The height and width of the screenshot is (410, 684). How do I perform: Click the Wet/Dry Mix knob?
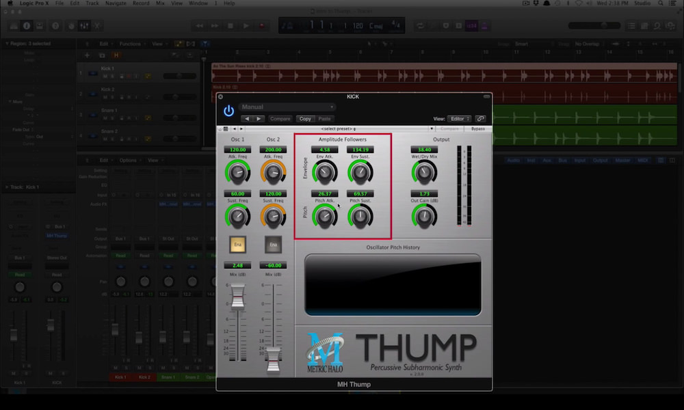pyautogui.click(x=424, y=172)
